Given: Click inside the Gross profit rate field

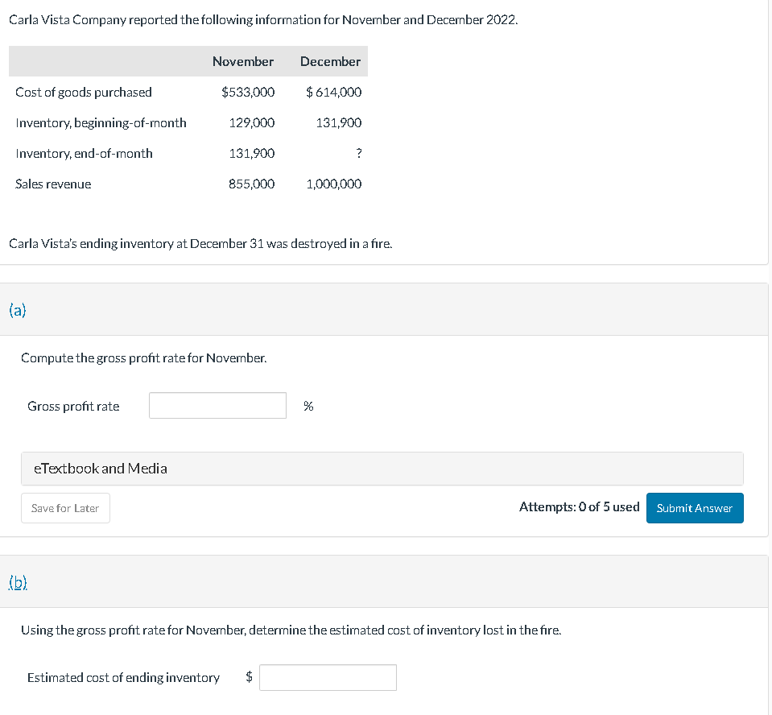Looking at the screenshot, I should point(217,405).
